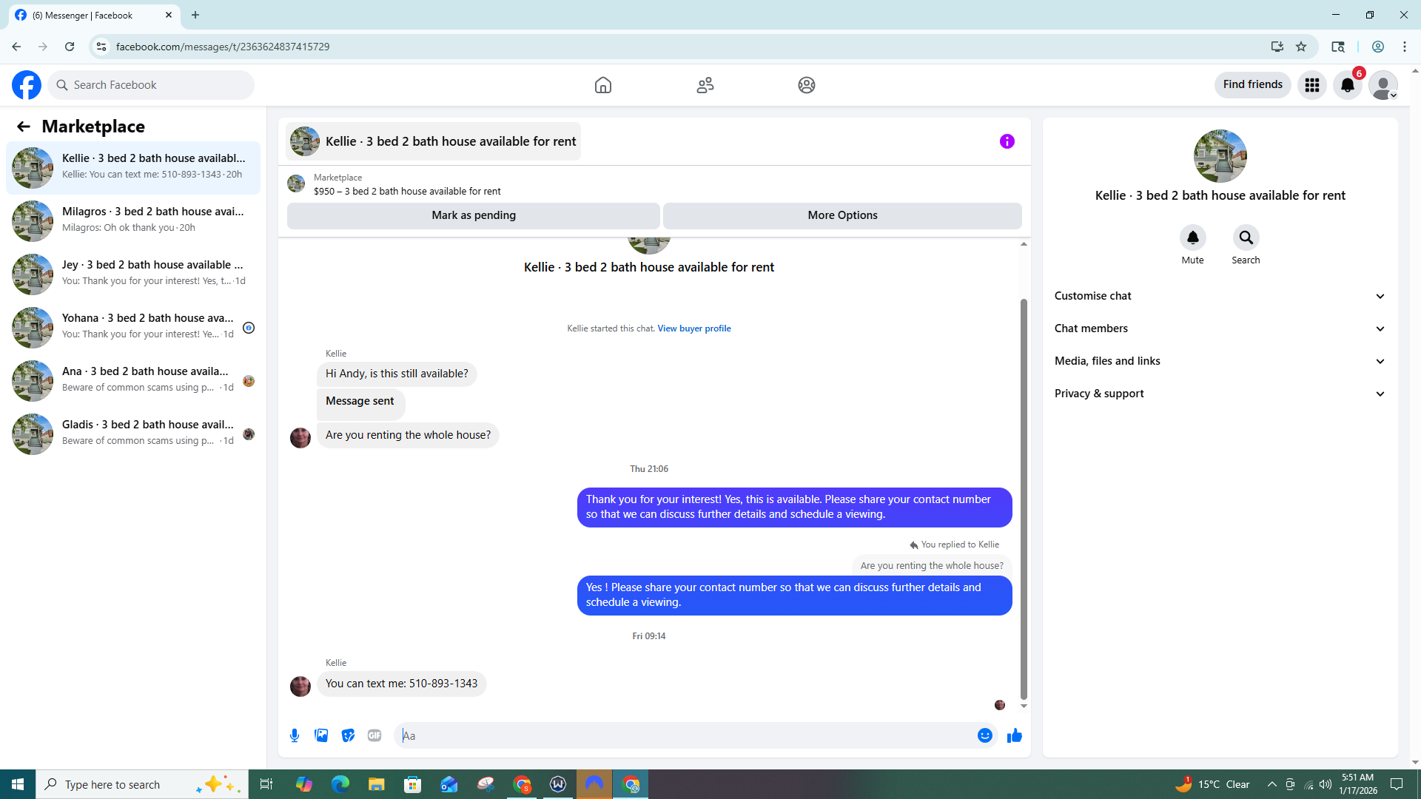
Task: Open the GIF picker
Action: click(374, 735)
